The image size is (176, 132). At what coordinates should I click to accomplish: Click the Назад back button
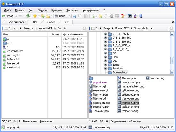(8, 16)
